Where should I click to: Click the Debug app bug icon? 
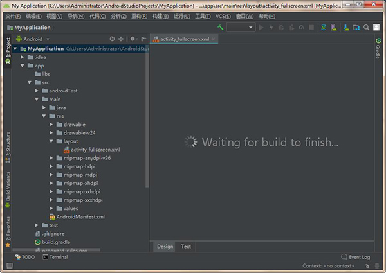coord(281,27)
